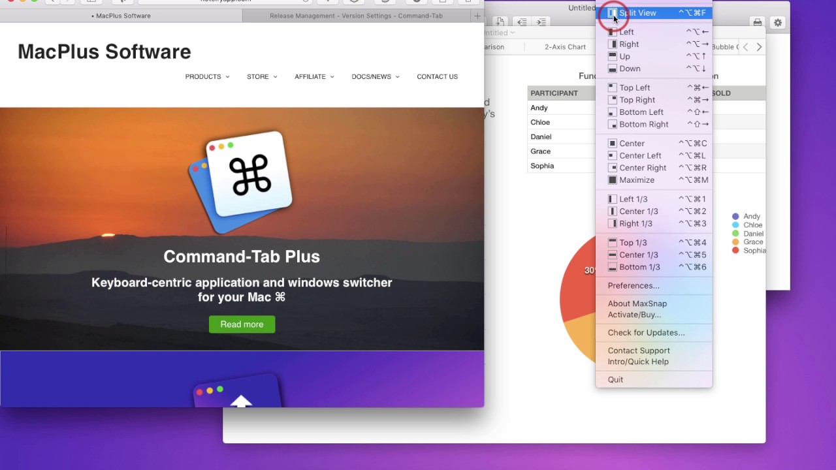Snap window to Top Left

[x=654, y=88]
